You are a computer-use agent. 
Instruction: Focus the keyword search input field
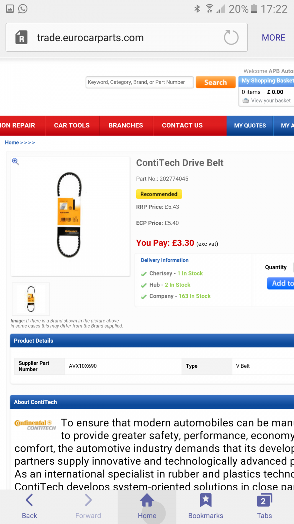pos(140,82)
